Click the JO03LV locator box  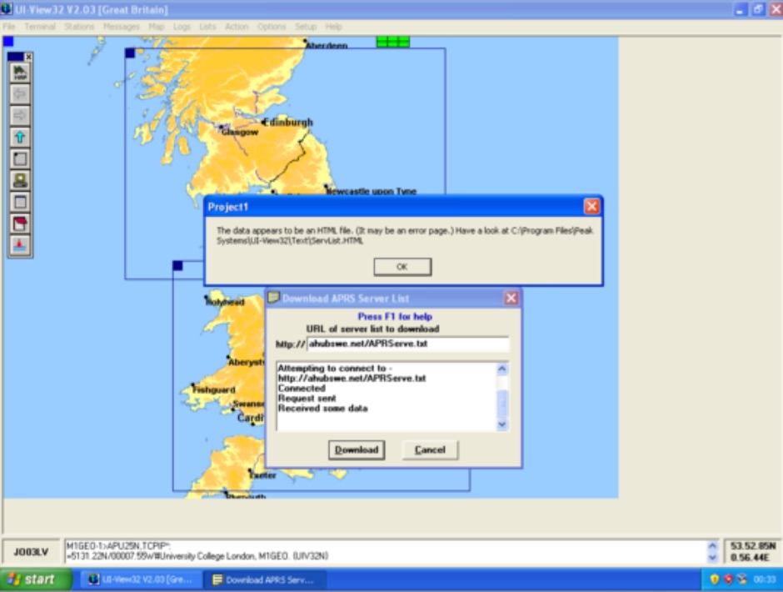click(31, 551)
